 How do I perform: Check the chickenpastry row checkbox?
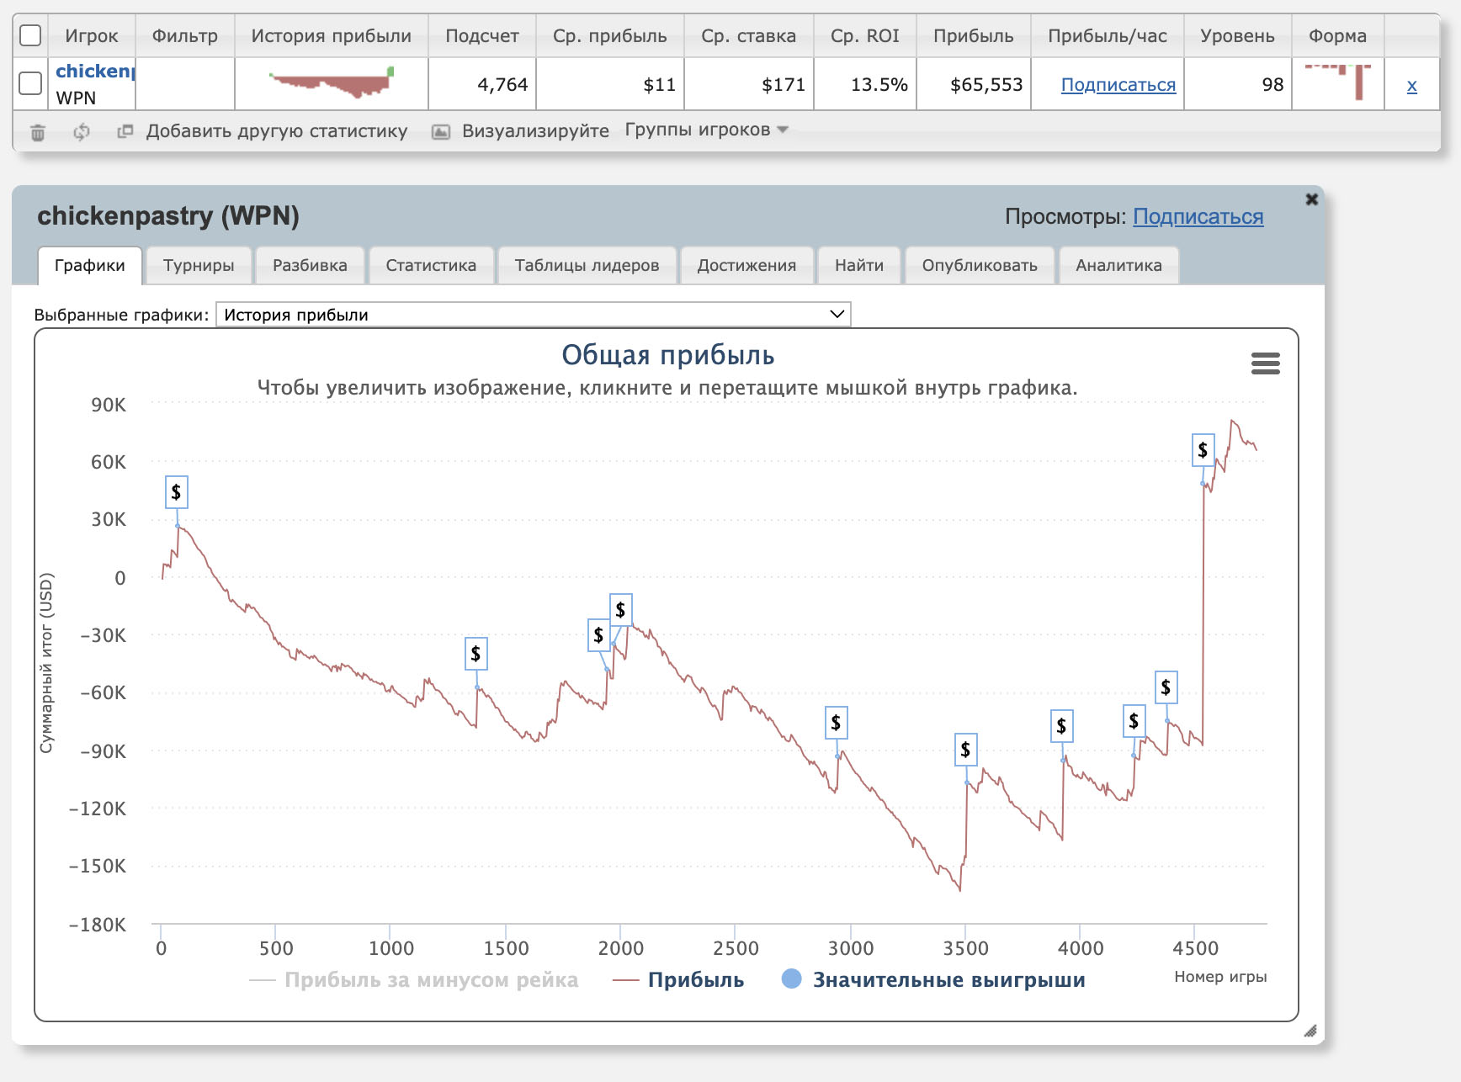pyautogui.click(x=30, y=83)
